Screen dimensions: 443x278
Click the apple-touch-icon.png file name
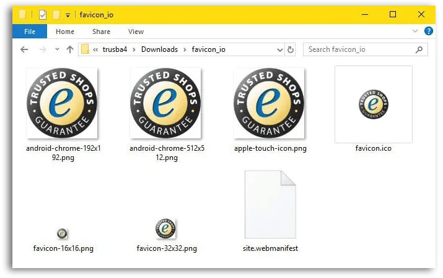270,148
